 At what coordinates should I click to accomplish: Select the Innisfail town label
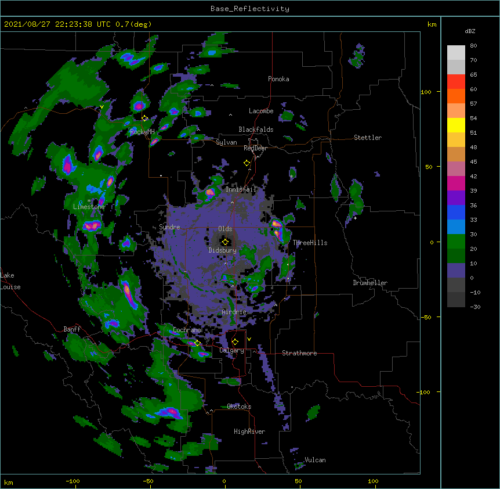coord(241,189)
